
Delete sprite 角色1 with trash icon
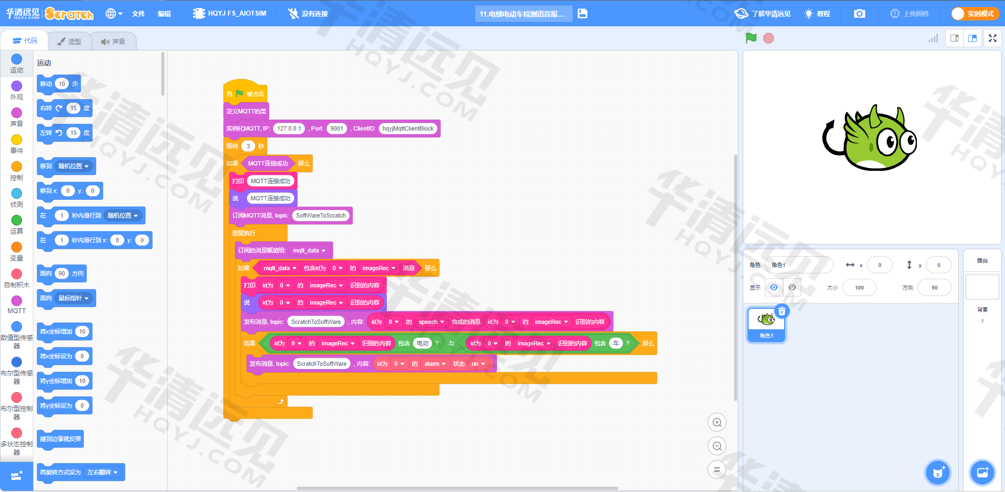[x=782, y=312]
